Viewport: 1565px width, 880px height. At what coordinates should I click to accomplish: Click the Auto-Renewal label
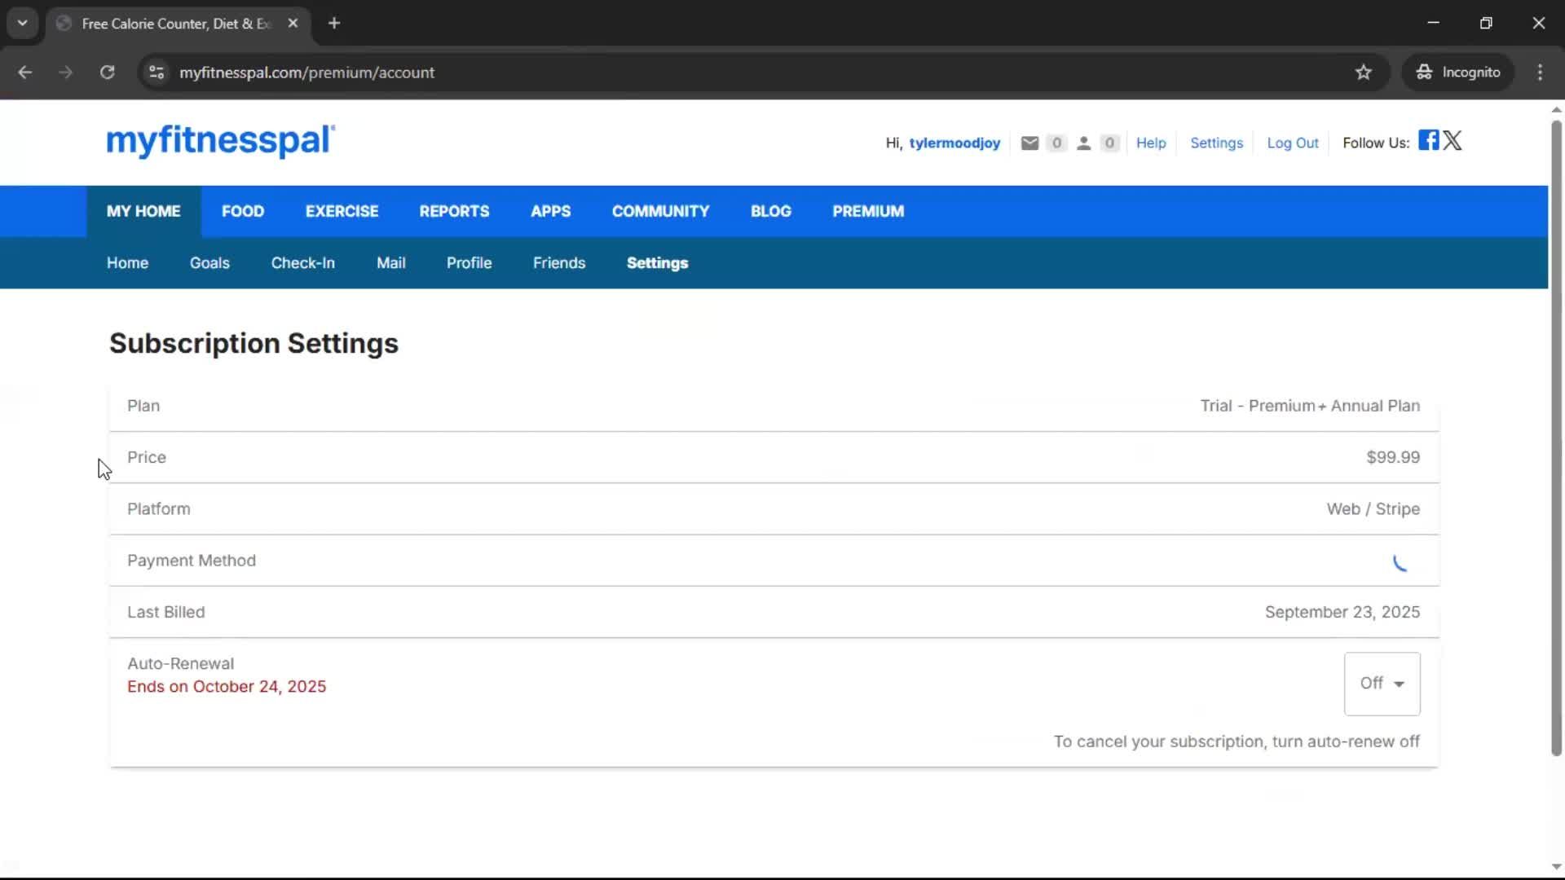coord(180,664)
